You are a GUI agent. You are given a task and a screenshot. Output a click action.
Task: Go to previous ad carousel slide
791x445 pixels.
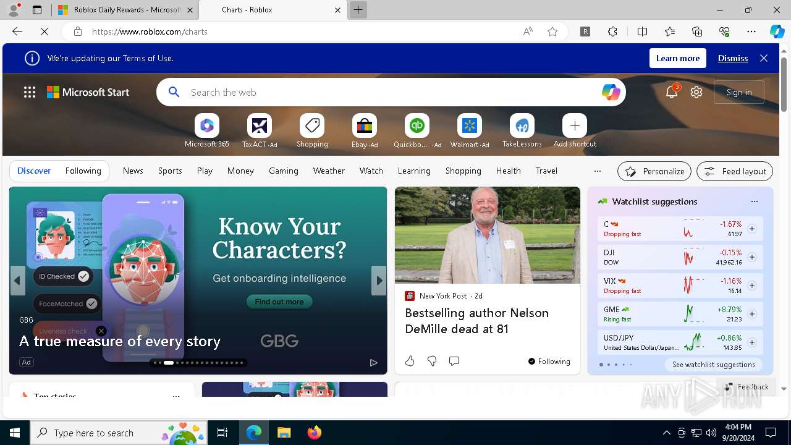(17, 281)
